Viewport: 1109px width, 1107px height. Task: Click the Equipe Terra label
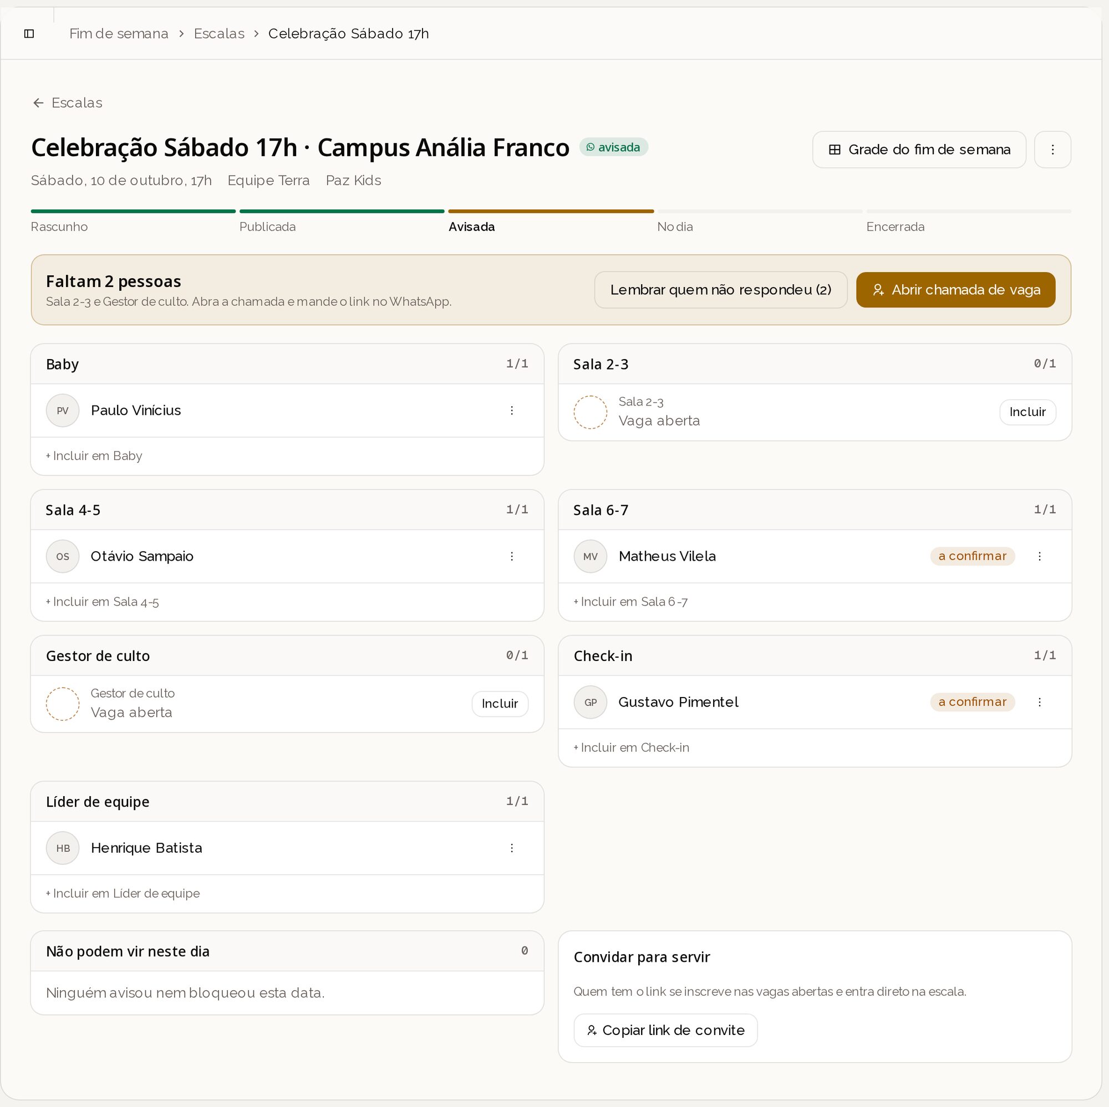pyautogui.click(x=268, y=180)
